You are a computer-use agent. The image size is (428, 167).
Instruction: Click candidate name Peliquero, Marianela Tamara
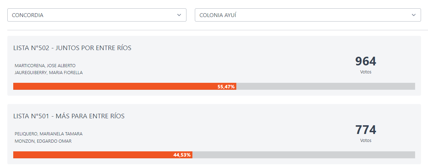click(48, 134)
